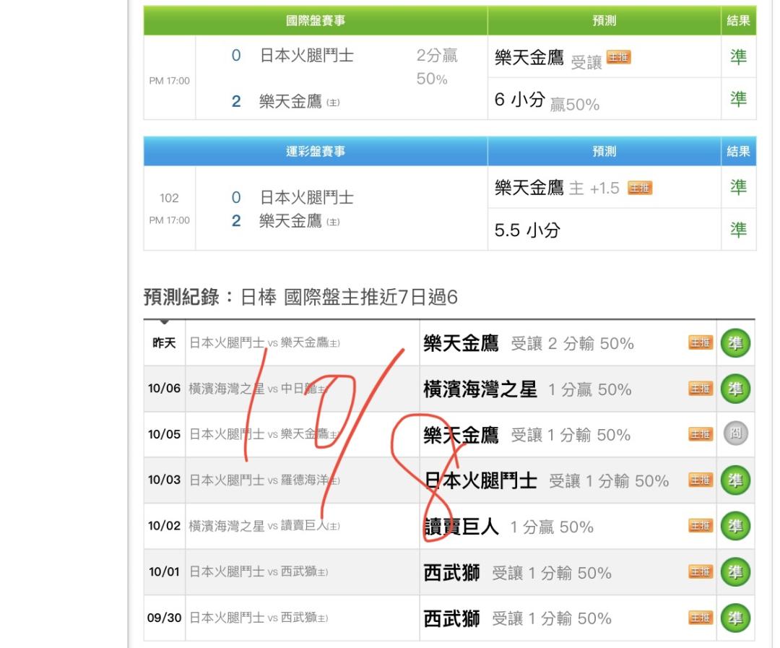
Task: Open 樂天金鷹 (主) in the 運彩盤賽事 table
Action: click(300, 220)
